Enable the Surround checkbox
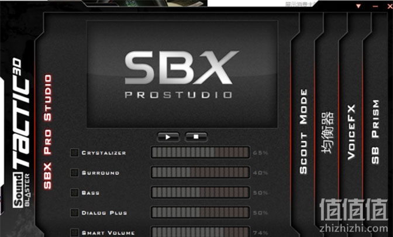Image resolution: width=393 pixels, height=237 pixels. pyautogui.click(x=74, y=173)
